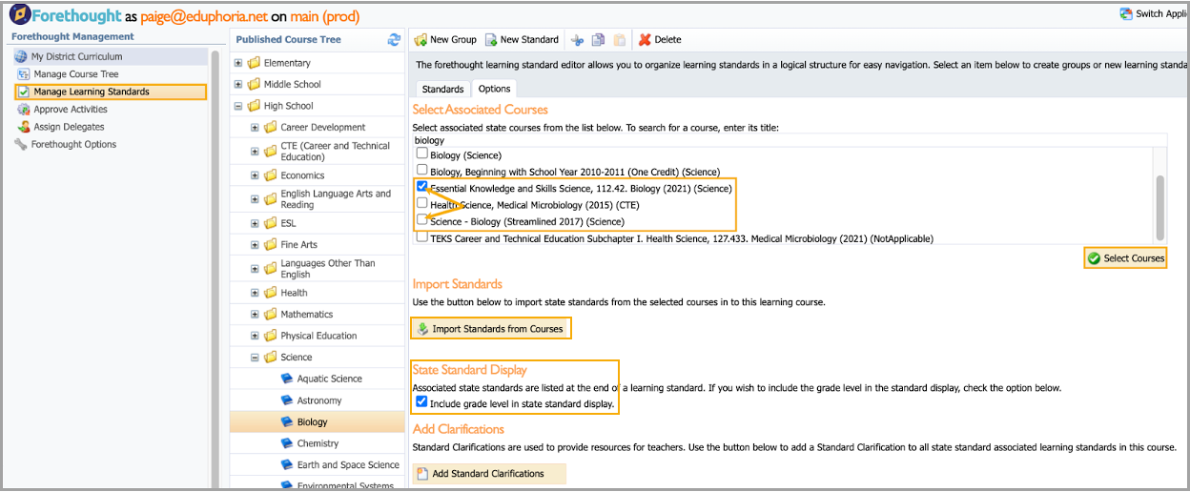This screenshot has height=492, width=1190.
Task: Click the Chemistry book icon
Action: click(x=287, y=443)
